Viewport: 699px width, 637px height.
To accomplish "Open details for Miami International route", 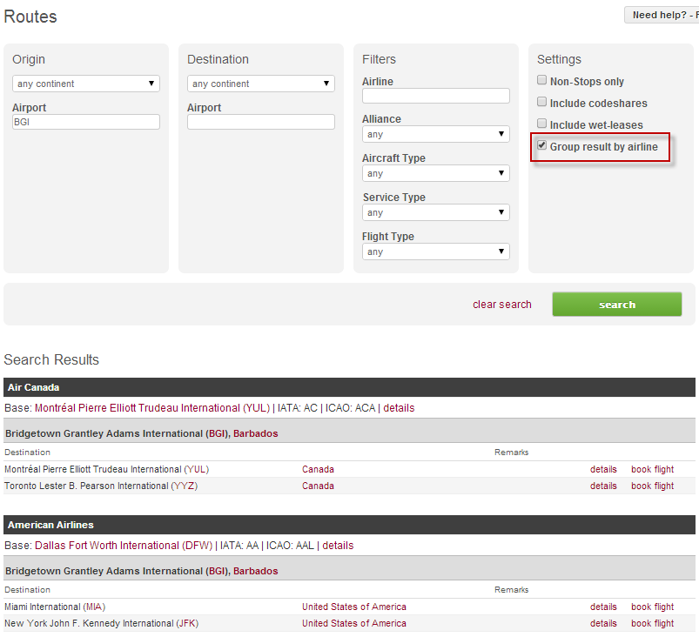I will coord(603,607).
